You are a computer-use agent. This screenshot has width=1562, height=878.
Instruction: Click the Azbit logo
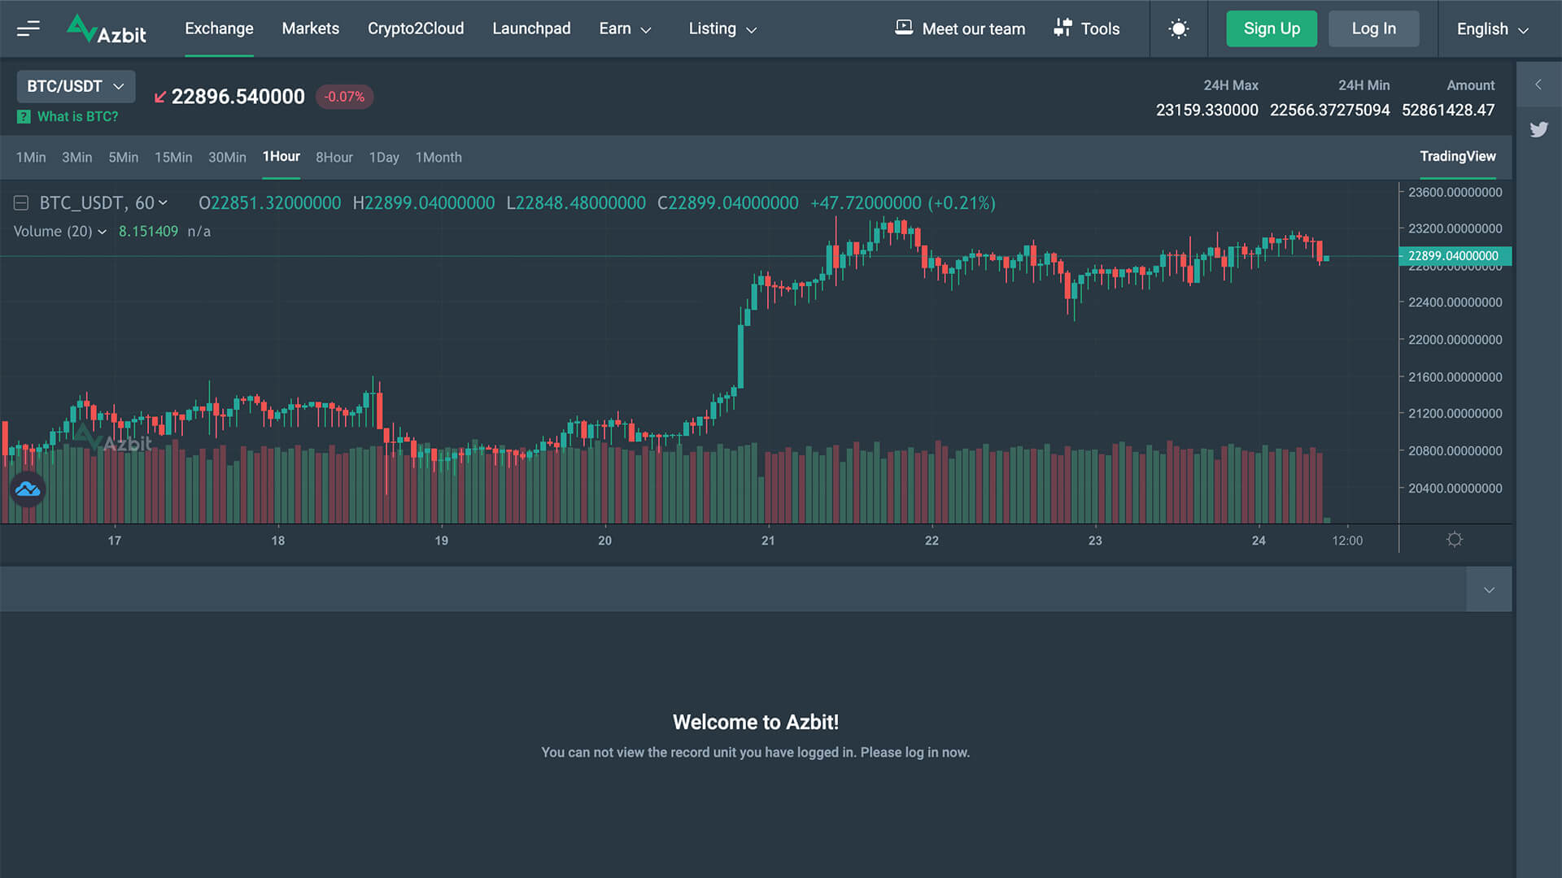pos(107,29)
